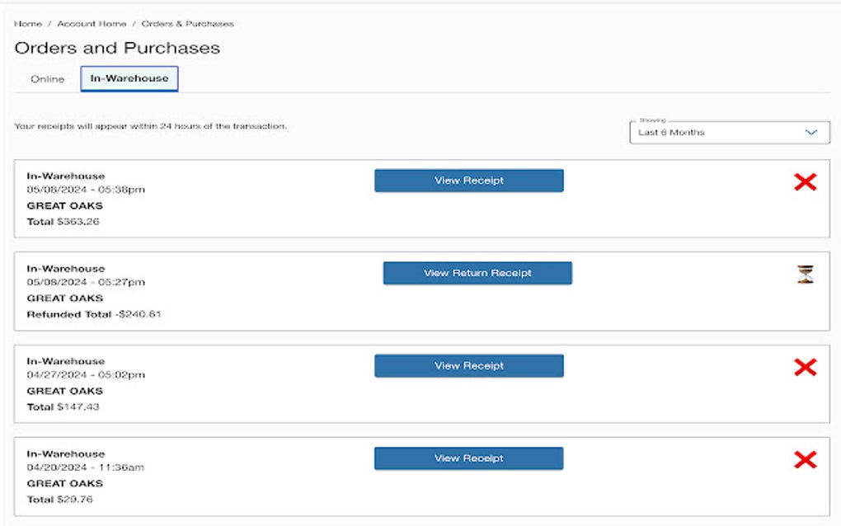The image size is (841, 526).
Task: View Receipt for the 04/27/2024 order
Action: (468, 366)
